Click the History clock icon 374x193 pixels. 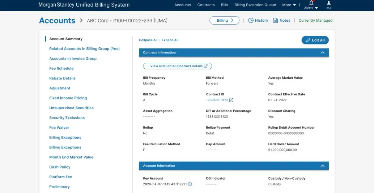pyautogui.click(x=251, y=21)
